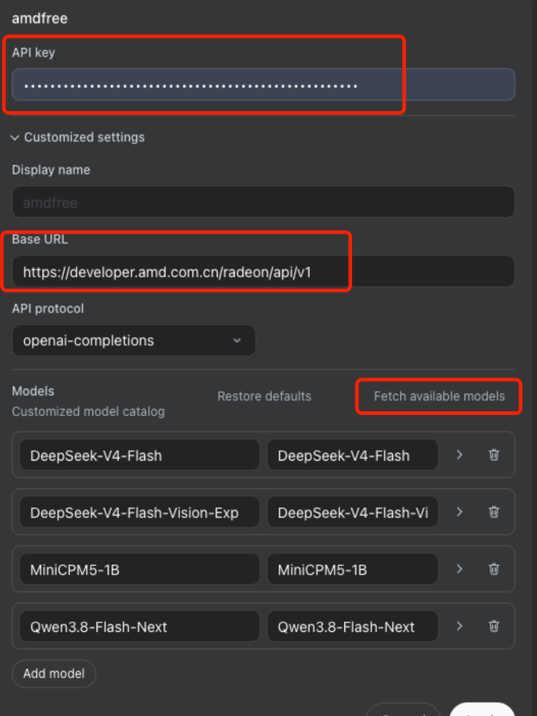The image size is (537, 716).
Task: Delete the MiniCPM5-1B model row
Action: click(494, 569)
